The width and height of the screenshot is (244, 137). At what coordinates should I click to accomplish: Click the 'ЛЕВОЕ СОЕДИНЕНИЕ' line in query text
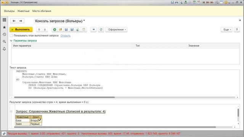point(64,85)
